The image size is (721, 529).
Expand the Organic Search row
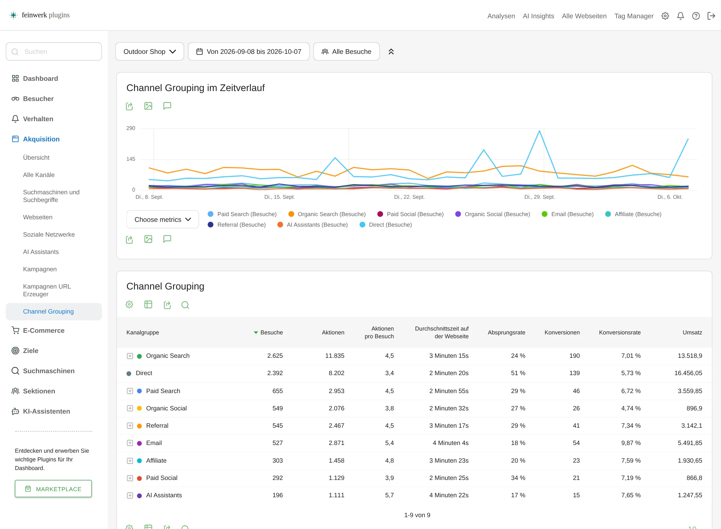click(130, 356)
